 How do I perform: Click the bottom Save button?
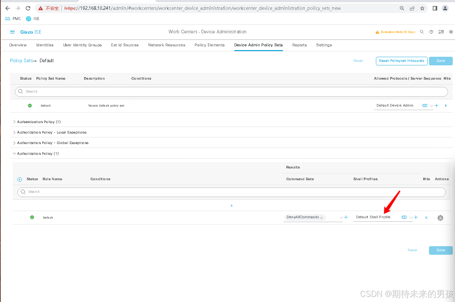(x=441, y=250)
